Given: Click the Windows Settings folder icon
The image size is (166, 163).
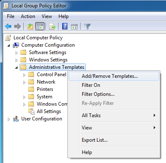Looking at the screenshot, I should (23, 60).
